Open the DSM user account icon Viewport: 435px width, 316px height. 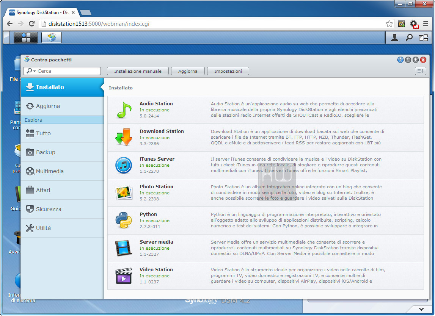pos(394,38)
